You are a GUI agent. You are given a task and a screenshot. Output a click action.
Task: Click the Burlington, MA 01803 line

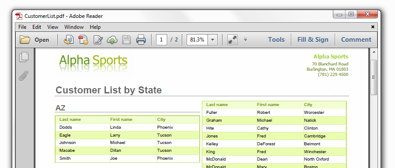pyautogui.click(x=328, y=69)
